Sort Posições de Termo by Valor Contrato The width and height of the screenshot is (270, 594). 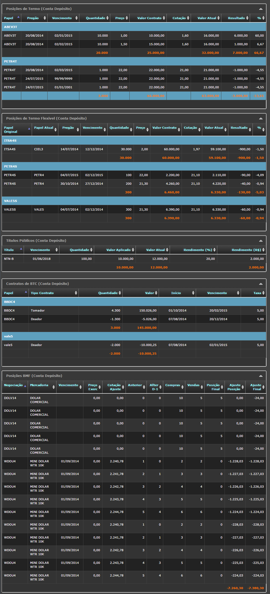click(x=148, y=18)
